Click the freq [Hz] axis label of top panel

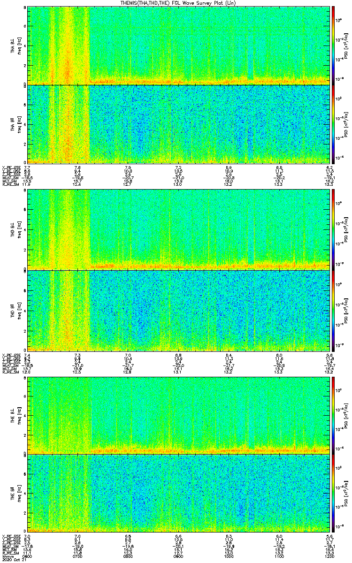click(x=19, y=45)
